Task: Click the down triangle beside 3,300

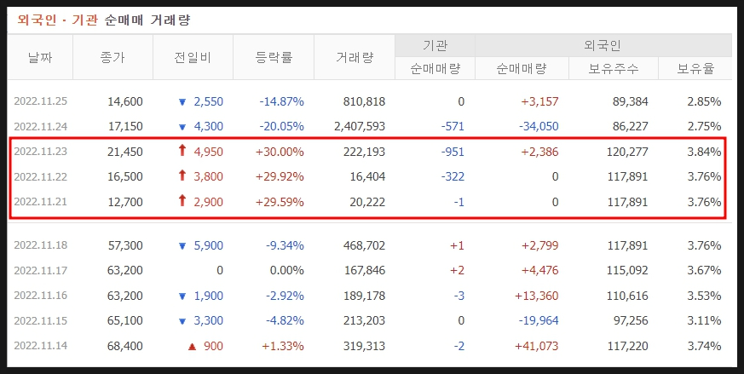Action: point(182,321)
